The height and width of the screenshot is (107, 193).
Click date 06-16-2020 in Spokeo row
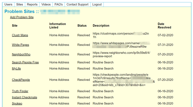166,103
